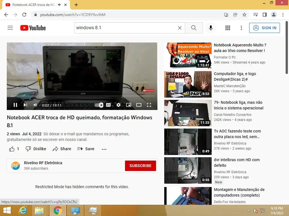Start voice search with microphone icon
Image resolution: width=289 pixels, height=216 pixels.
pyautogui.click(x=211, y=28)
